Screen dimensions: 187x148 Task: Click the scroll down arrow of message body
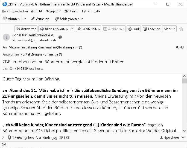click(x=184, y=131)
